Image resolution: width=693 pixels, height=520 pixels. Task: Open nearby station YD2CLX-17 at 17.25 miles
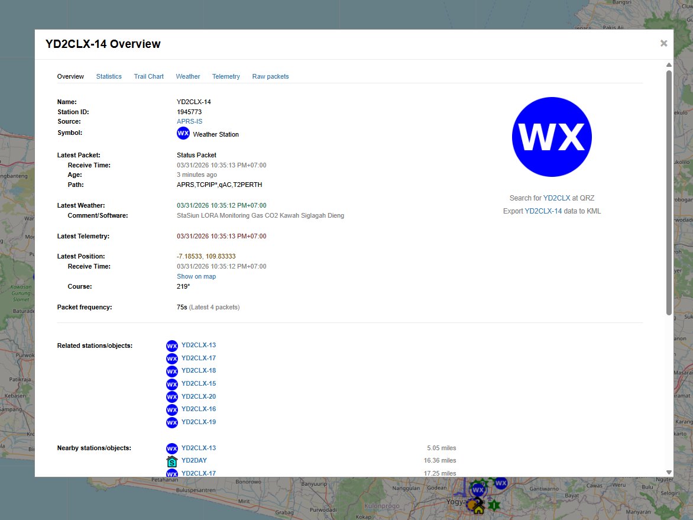point(199,473)
